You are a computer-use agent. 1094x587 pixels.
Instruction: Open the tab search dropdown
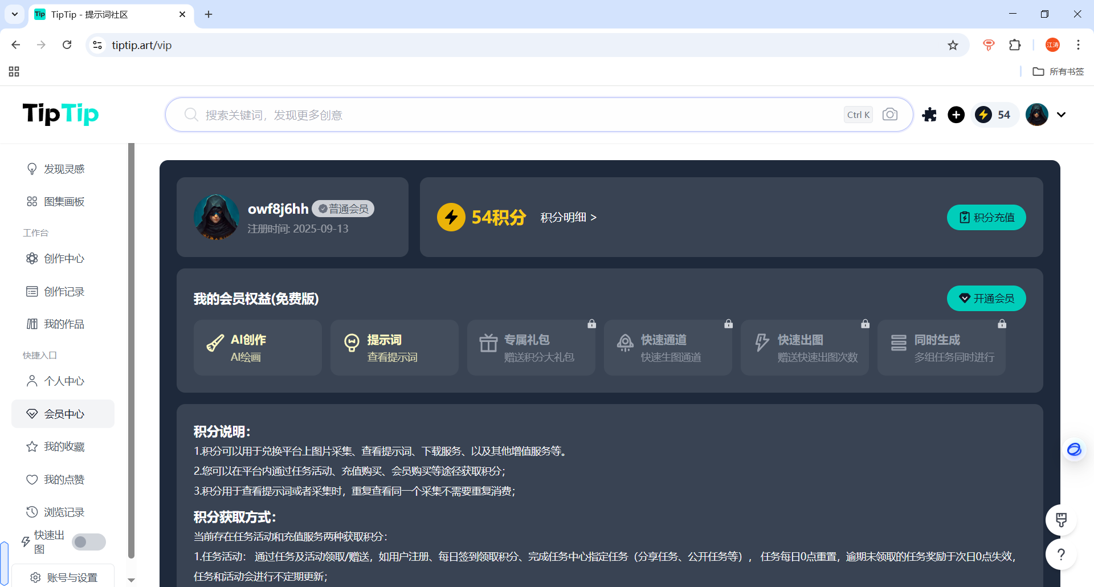tap(15, 14)
